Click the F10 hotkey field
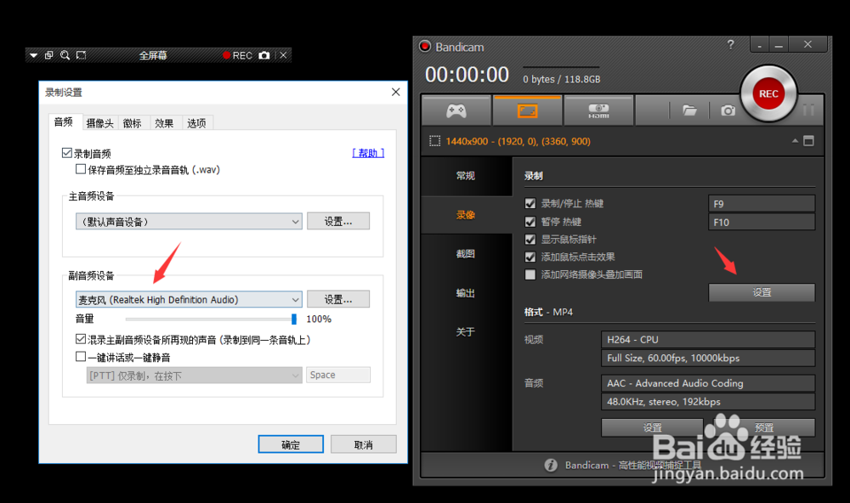Image resolution: width=850 pixels, height=503 pixels. click(x=762, y=223)
